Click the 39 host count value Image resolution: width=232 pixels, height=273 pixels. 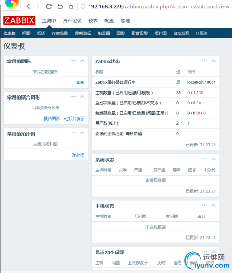pos(179,93)
